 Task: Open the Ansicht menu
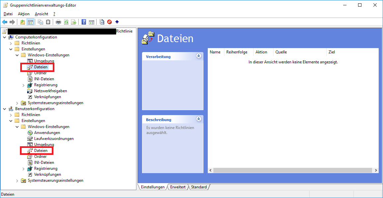coord(41,14)
